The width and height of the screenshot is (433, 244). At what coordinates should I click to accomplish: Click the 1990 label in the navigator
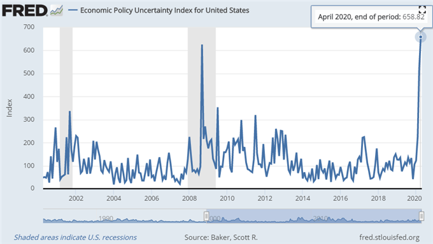106,219
